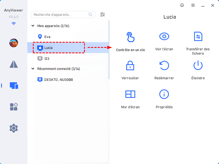The width and height of the screenshot is (219, 164).
Task: Open the settings gear in sidebar
Action: tap(14, 128)
